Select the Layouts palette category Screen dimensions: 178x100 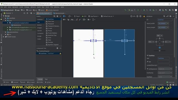pyautogui.click(x=39, y=31)
